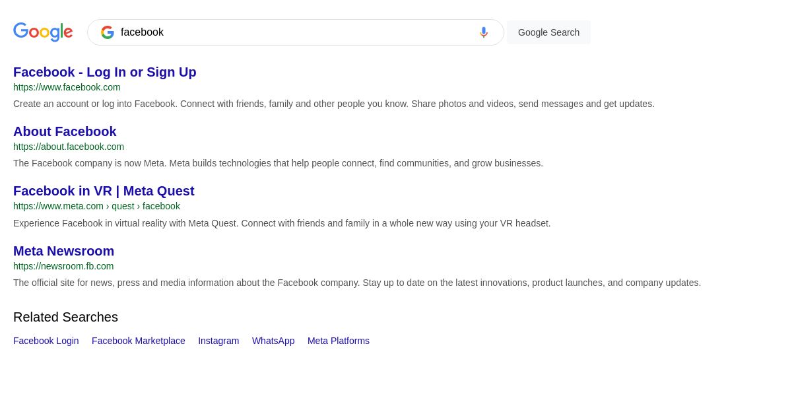
Task: Click the Related Searches heading
Action: coord(65,317)
